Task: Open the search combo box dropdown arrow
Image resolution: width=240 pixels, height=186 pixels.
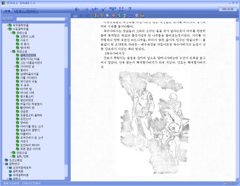Action: 66,19
